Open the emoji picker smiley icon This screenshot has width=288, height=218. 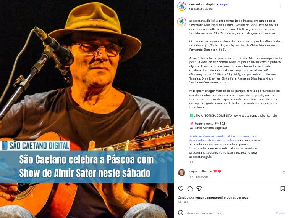point(181,213)
